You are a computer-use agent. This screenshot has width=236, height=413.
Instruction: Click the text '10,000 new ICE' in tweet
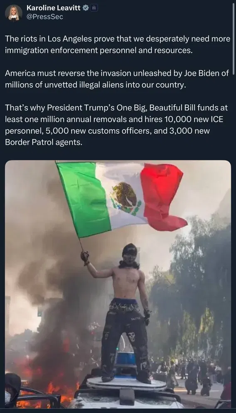(x=194, y=119)
